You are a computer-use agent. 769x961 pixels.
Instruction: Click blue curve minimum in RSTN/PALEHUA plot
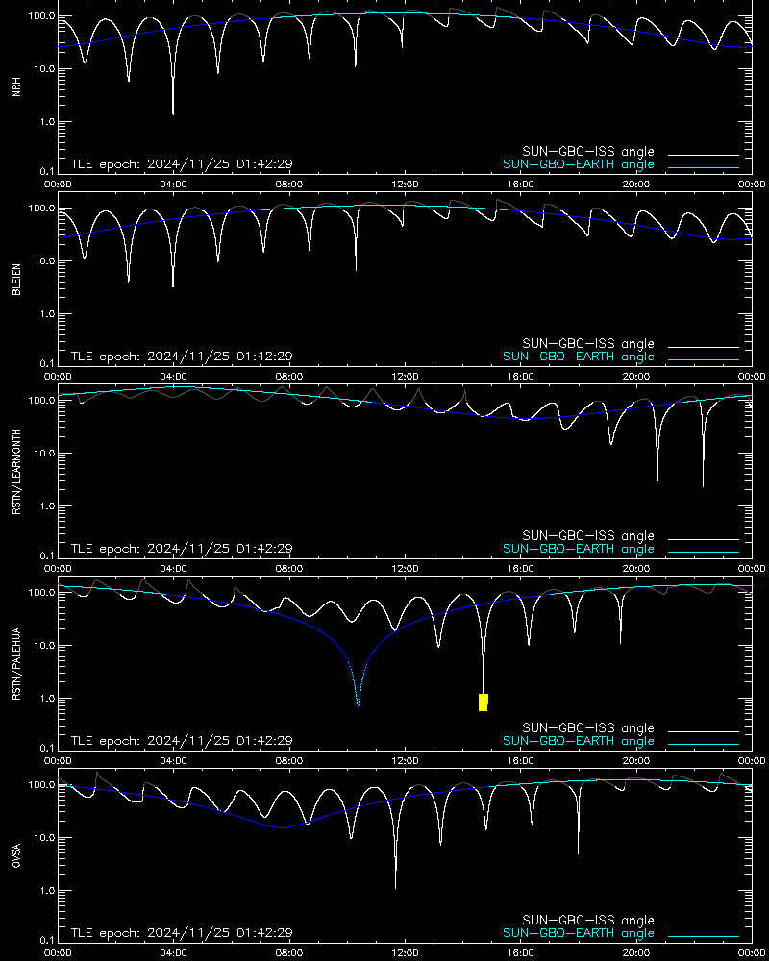[x=359, y=704]
